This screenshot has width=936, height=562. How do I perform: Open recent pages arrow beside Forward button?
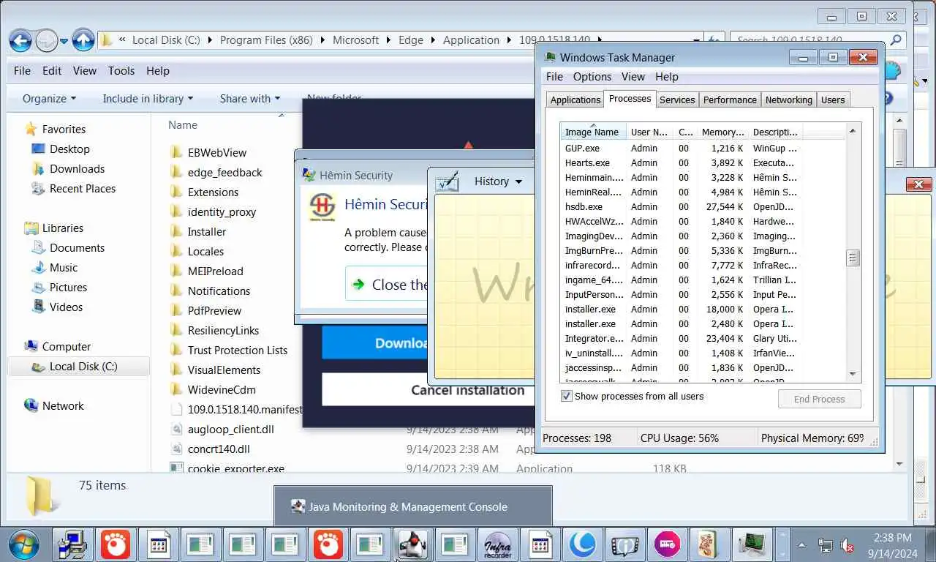(64, 41)
